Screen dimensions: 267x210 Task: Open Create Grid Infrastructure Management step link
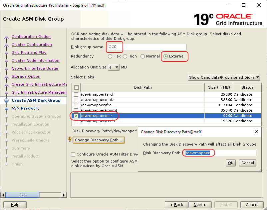(39, 84)
